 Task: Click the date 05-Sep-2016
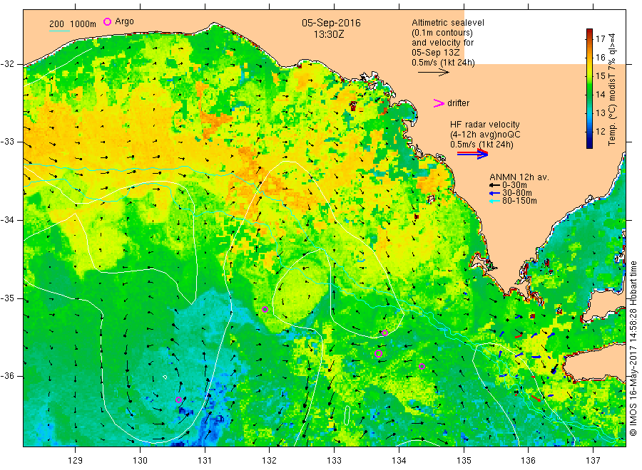tap(331, 23)
